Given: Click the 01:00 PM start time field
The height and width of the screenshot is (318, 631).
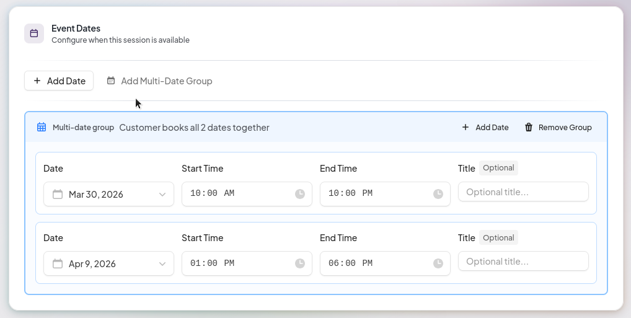Looking at the screenshot, I should [247, 263].
